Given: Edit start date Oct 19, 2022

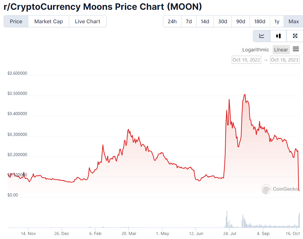Looking at the screenshot, I should coord(246,60).
